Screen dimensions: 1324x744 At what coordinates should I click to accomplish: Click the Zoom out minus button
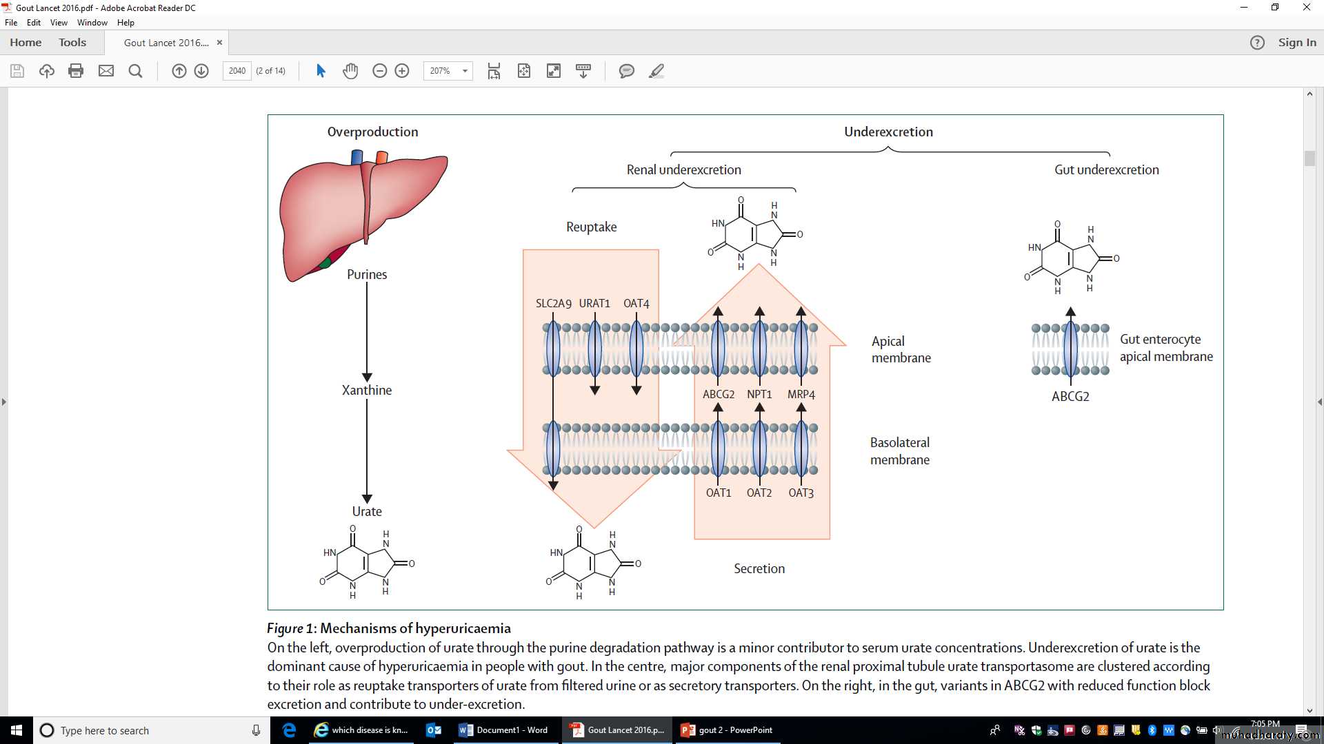coord(379,71)
